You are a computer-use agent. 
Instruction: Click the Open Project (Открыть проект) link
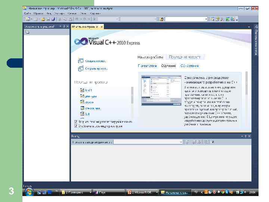[x=96, y=68]
